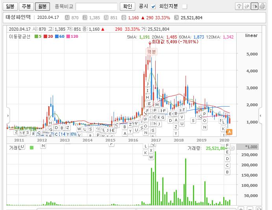Switch to the 일봉 daily chart tab

[x=10, y=7]
